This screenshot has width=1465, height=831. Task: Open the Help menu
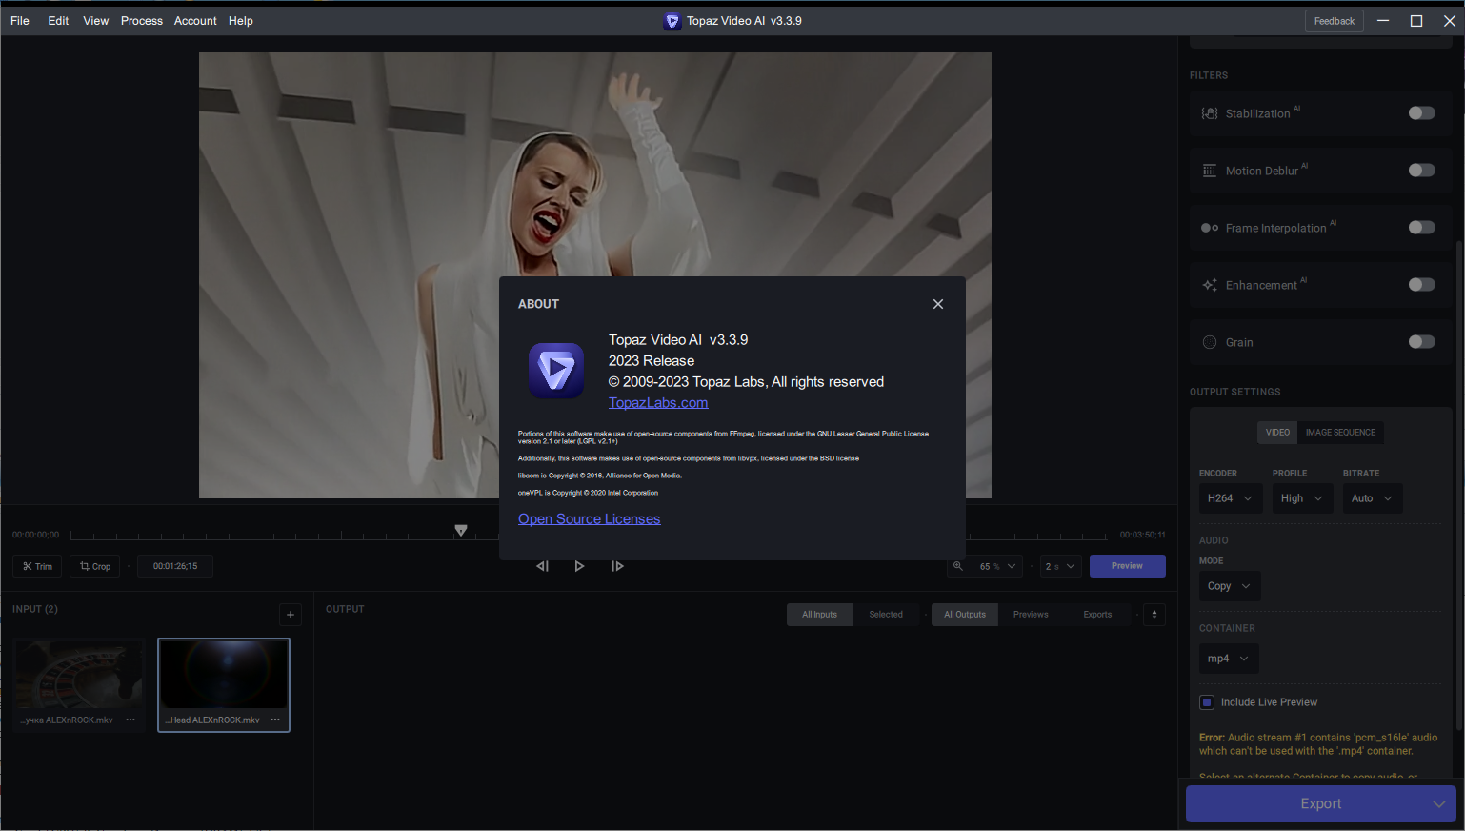[x=241, y=21]
